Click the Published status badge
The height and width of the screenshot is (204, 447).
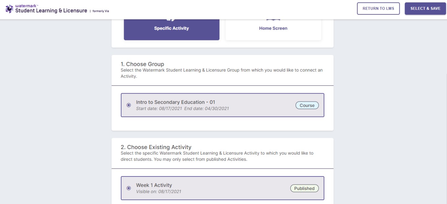[x=304, y=188]
